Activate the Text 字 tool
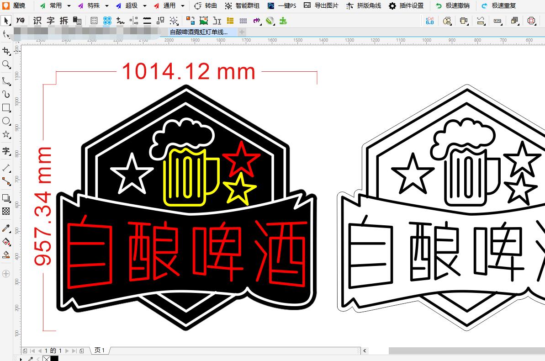Viewport: 545px width, 361px height. point(6,151)
